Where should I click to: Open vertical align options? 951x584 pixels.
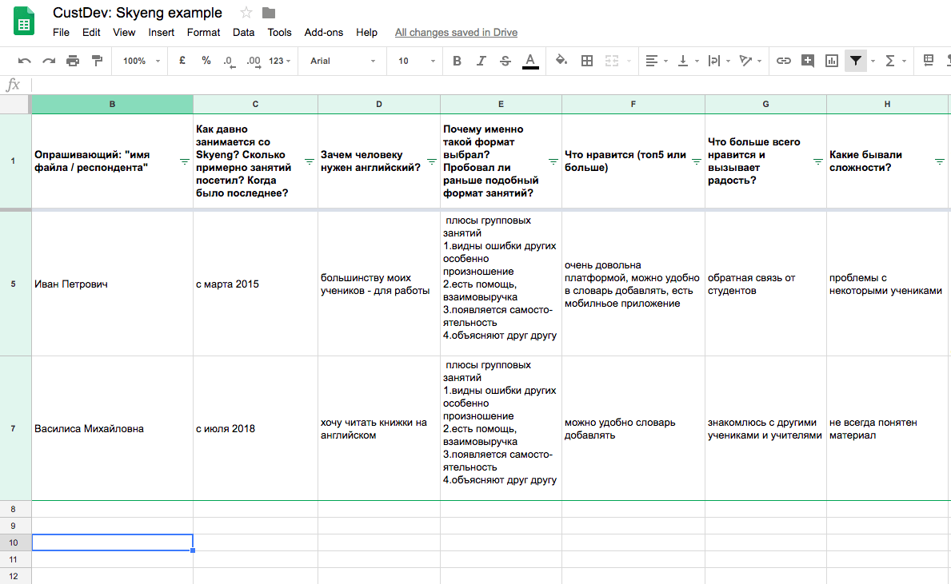tap(688, 61)
